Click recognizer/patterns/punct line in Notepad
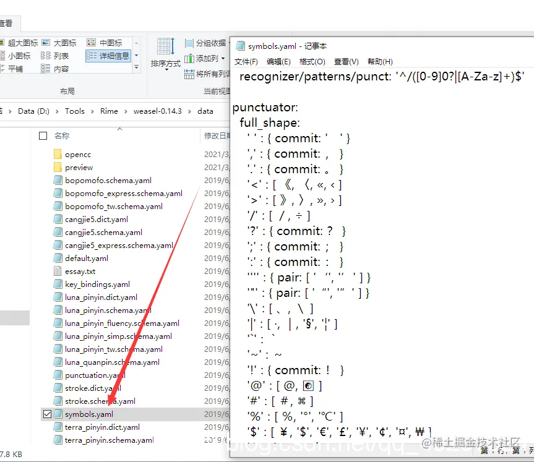The image size is (534, 462). coord(382,77)
